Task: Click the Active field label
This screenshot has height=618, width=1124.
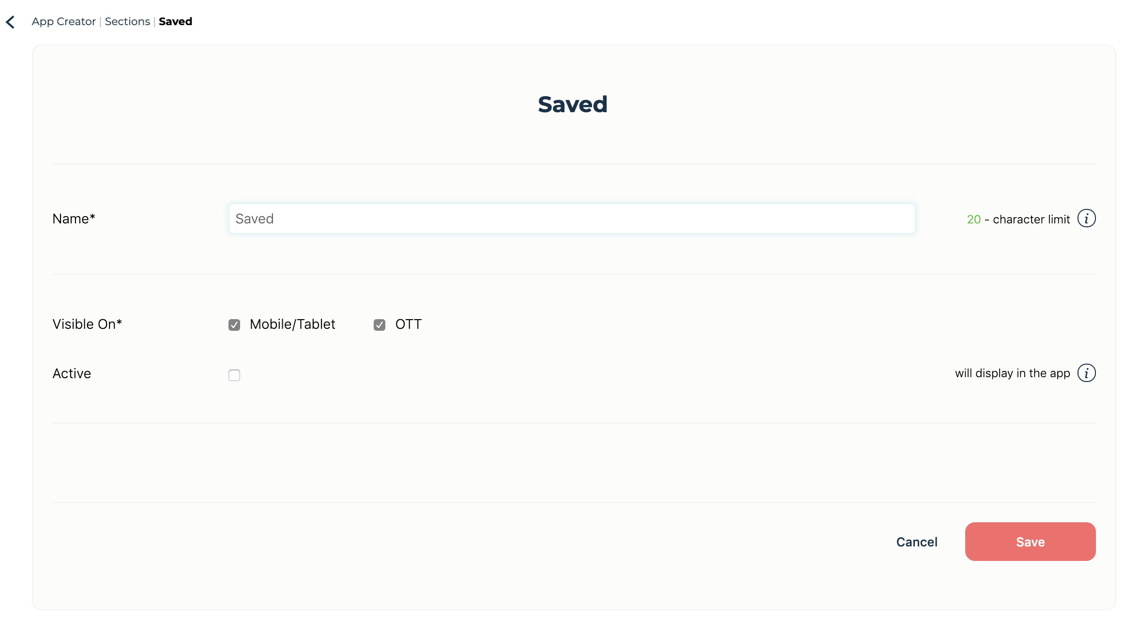Action: (72, 373)
